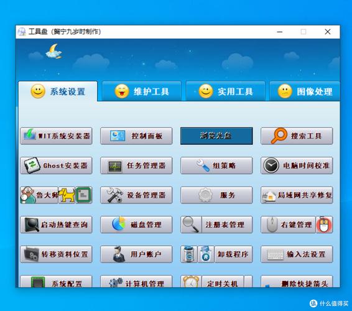Click the black clock icon
The height and width of the screenshot is (311, 352).
coord(271,165)
